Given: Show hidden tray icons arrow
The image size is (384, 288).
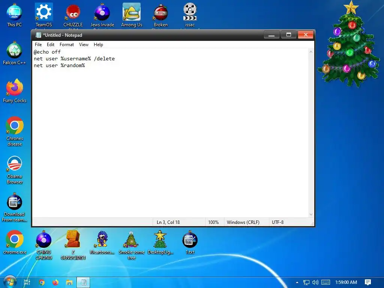Looking at the screenshot, I should pyautogui.click(x=297, y=282).
